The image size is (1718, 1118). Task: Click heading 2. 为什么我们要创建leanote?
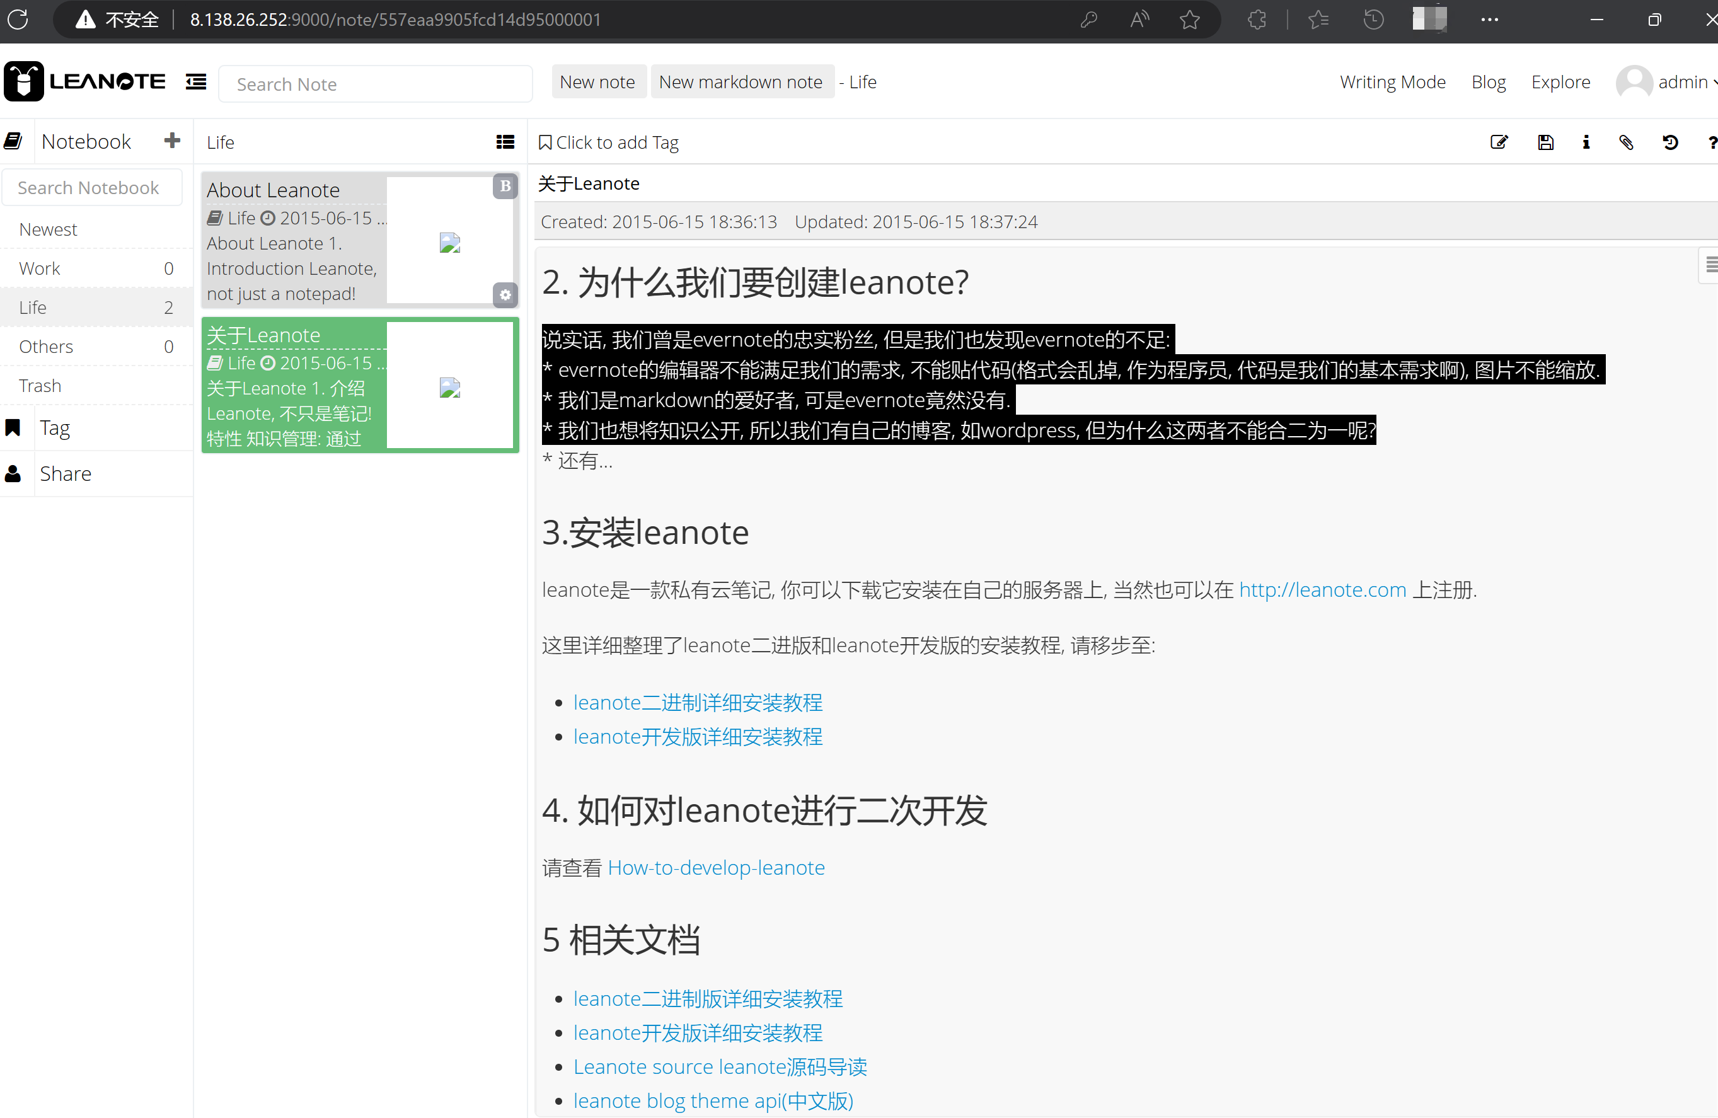(x=755, y=282)
